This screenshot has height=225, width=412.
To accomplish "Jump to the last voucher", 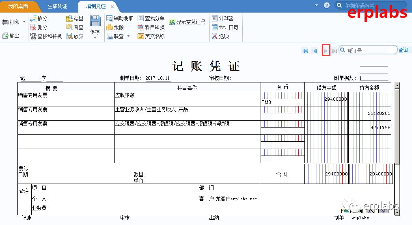I will coord(334,51).
